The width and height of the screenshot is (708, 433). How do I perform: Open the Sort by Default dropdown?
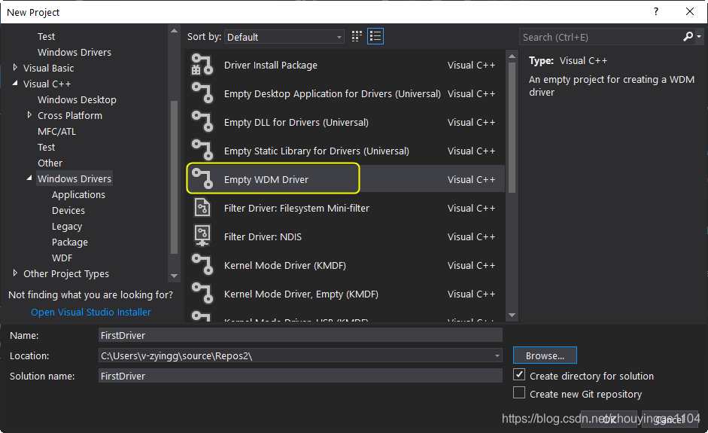point(284,37)
